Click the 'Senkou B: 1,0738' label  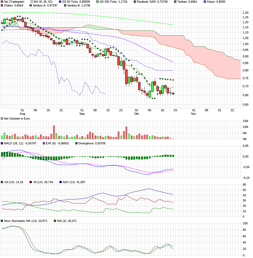pyautogui.click(x=79, y=6)
